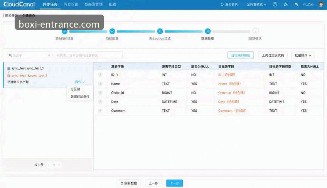Click the step 5 创建确认 circle
This screenshot has width=327, height=188.
[x=255, y=31]
